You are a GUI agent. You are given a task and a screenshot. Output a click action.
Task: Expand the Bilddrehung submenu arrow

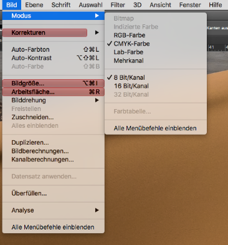97,100
